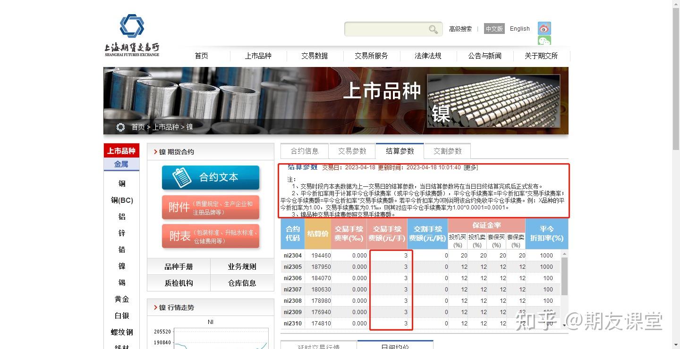The height and width of the screenshot is (349, 680).
Task: Expand the 上市品种 navigation menu
Action: (258, 55)
